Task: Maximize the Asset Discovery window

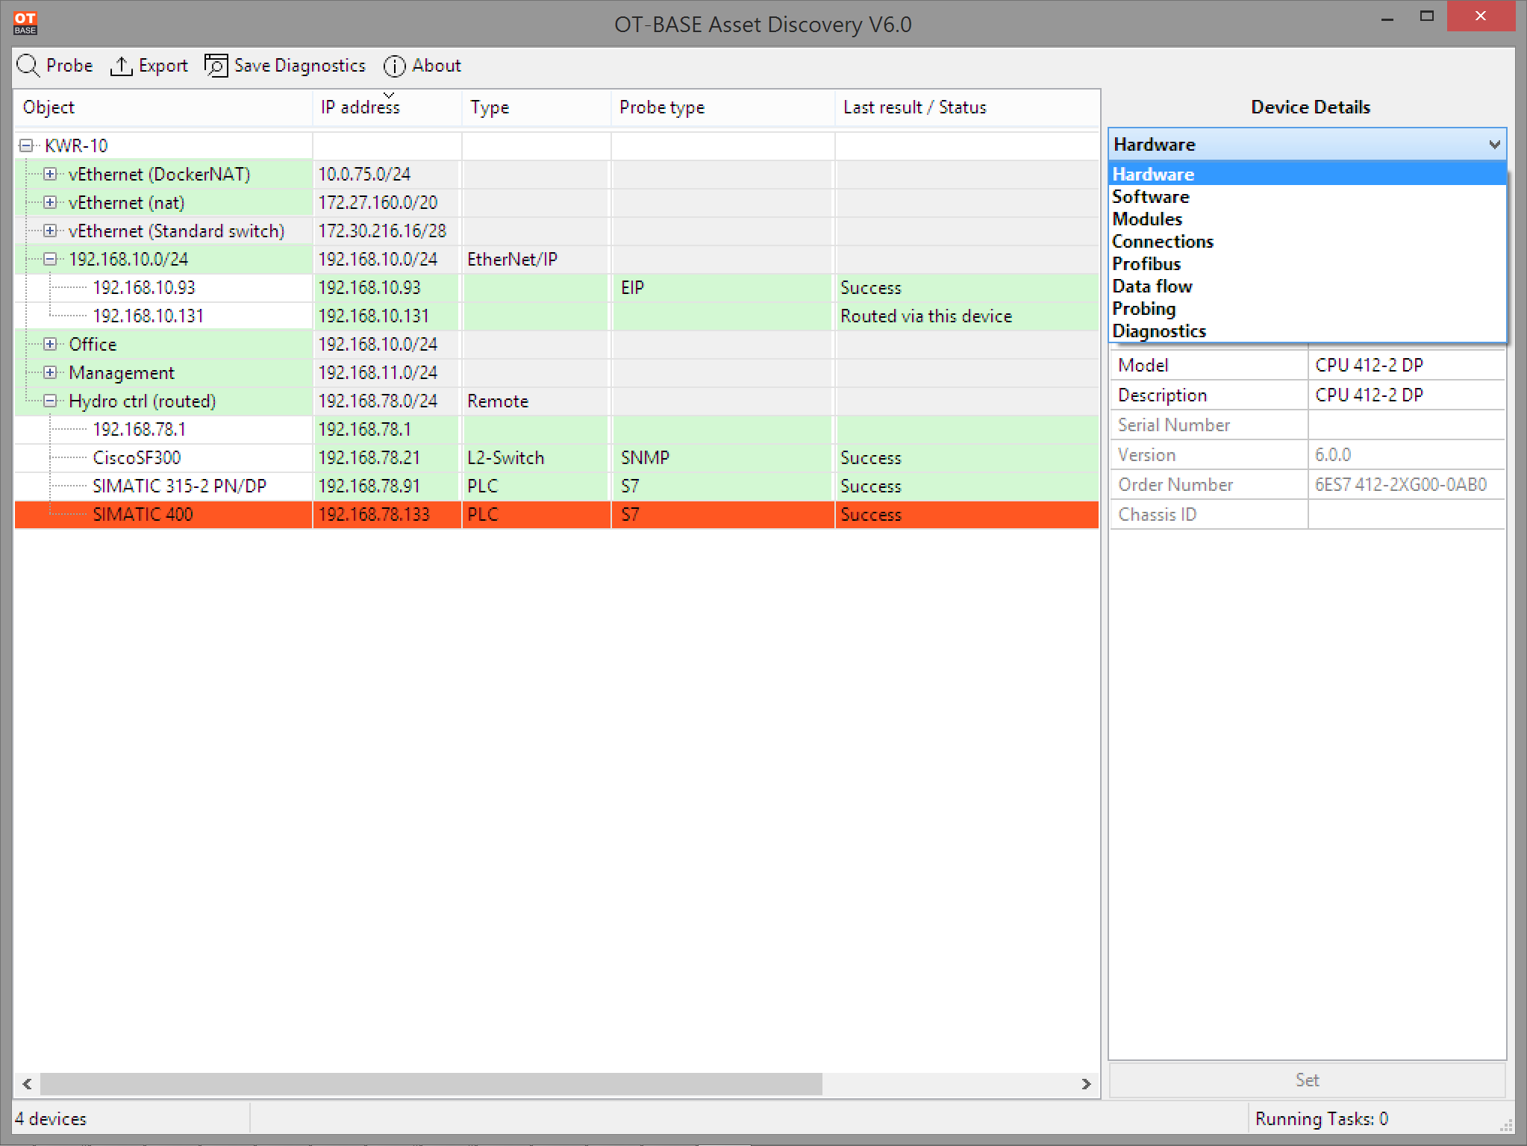Action: tap(1427, 16)
